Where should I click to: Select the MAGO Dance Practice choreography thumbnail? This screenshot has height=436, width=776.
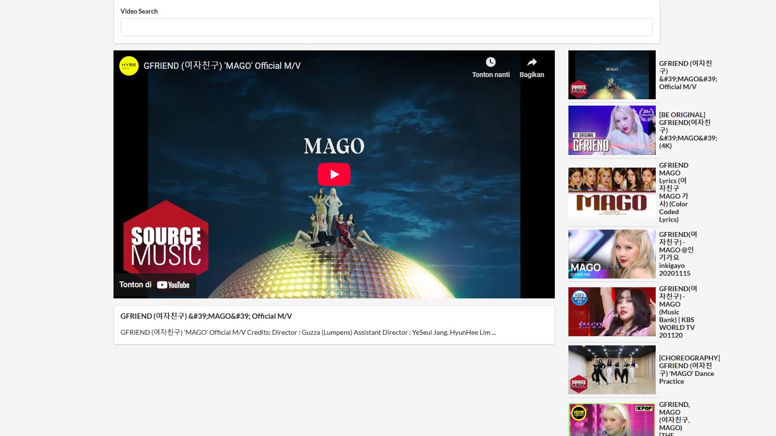612,370
